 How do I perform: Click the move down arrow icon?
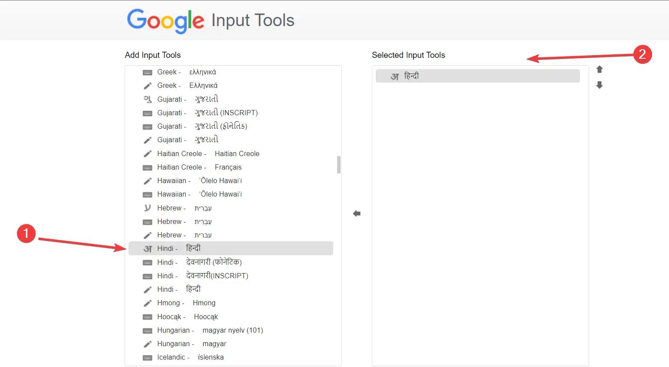599,85
